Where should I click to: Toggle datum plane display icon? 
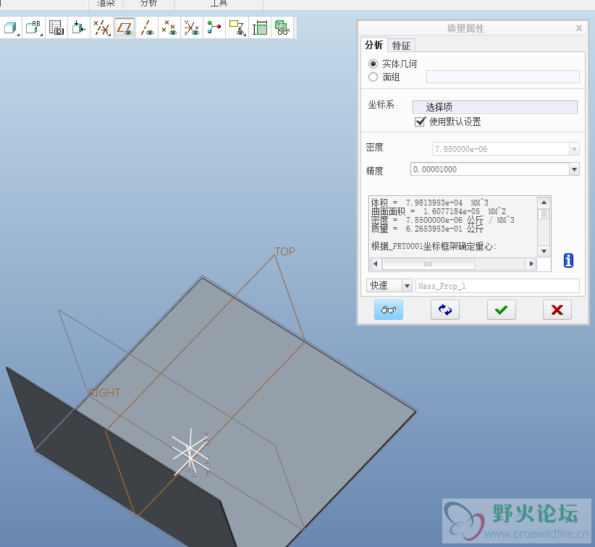point(125,28)
